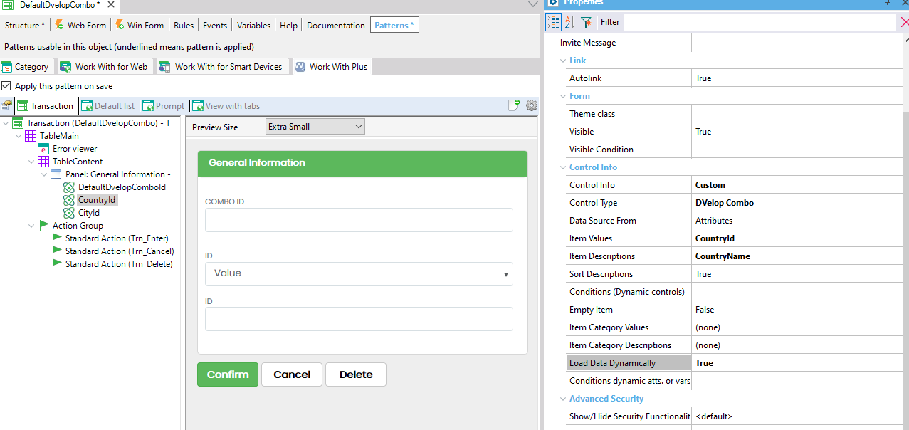Image resolution: width=909 pixels, height=430 pixels.
Task: Click the gear icon in the Properties title
Action: [553, 3]
